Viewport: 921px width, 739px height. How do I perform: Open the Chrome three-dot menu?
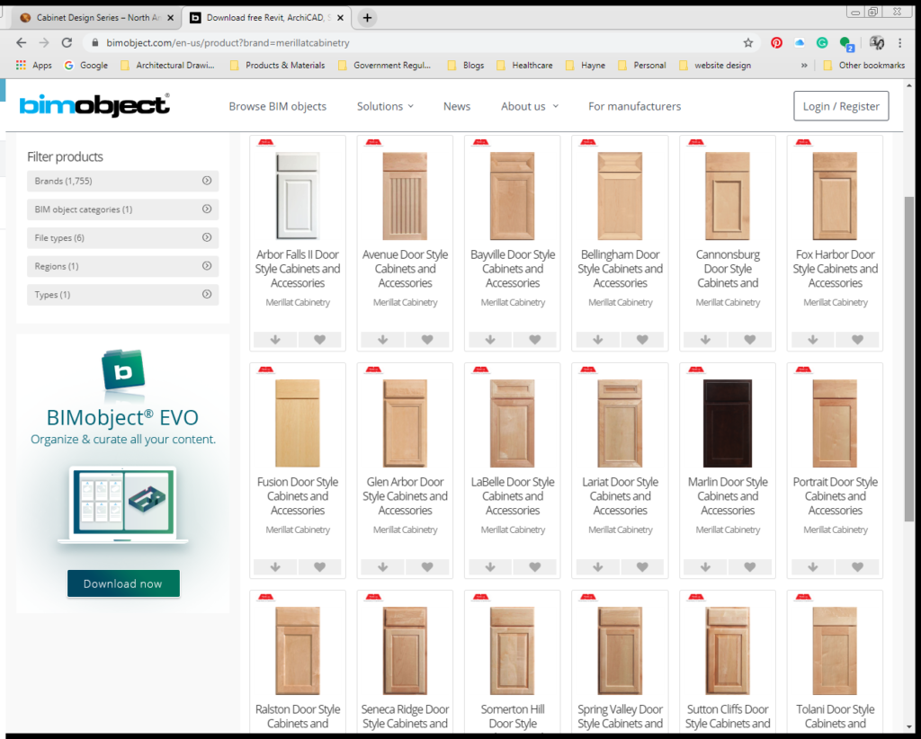(x=899, y=42)
